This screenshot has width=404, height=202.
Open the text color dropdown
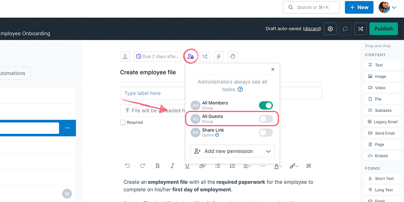click(278, 166)
